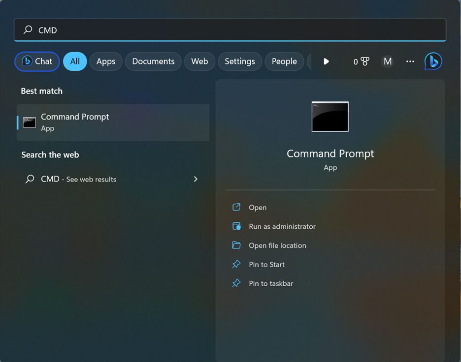Choose Open file location
This screenshot has width=461, height=362.
point(278,245)
